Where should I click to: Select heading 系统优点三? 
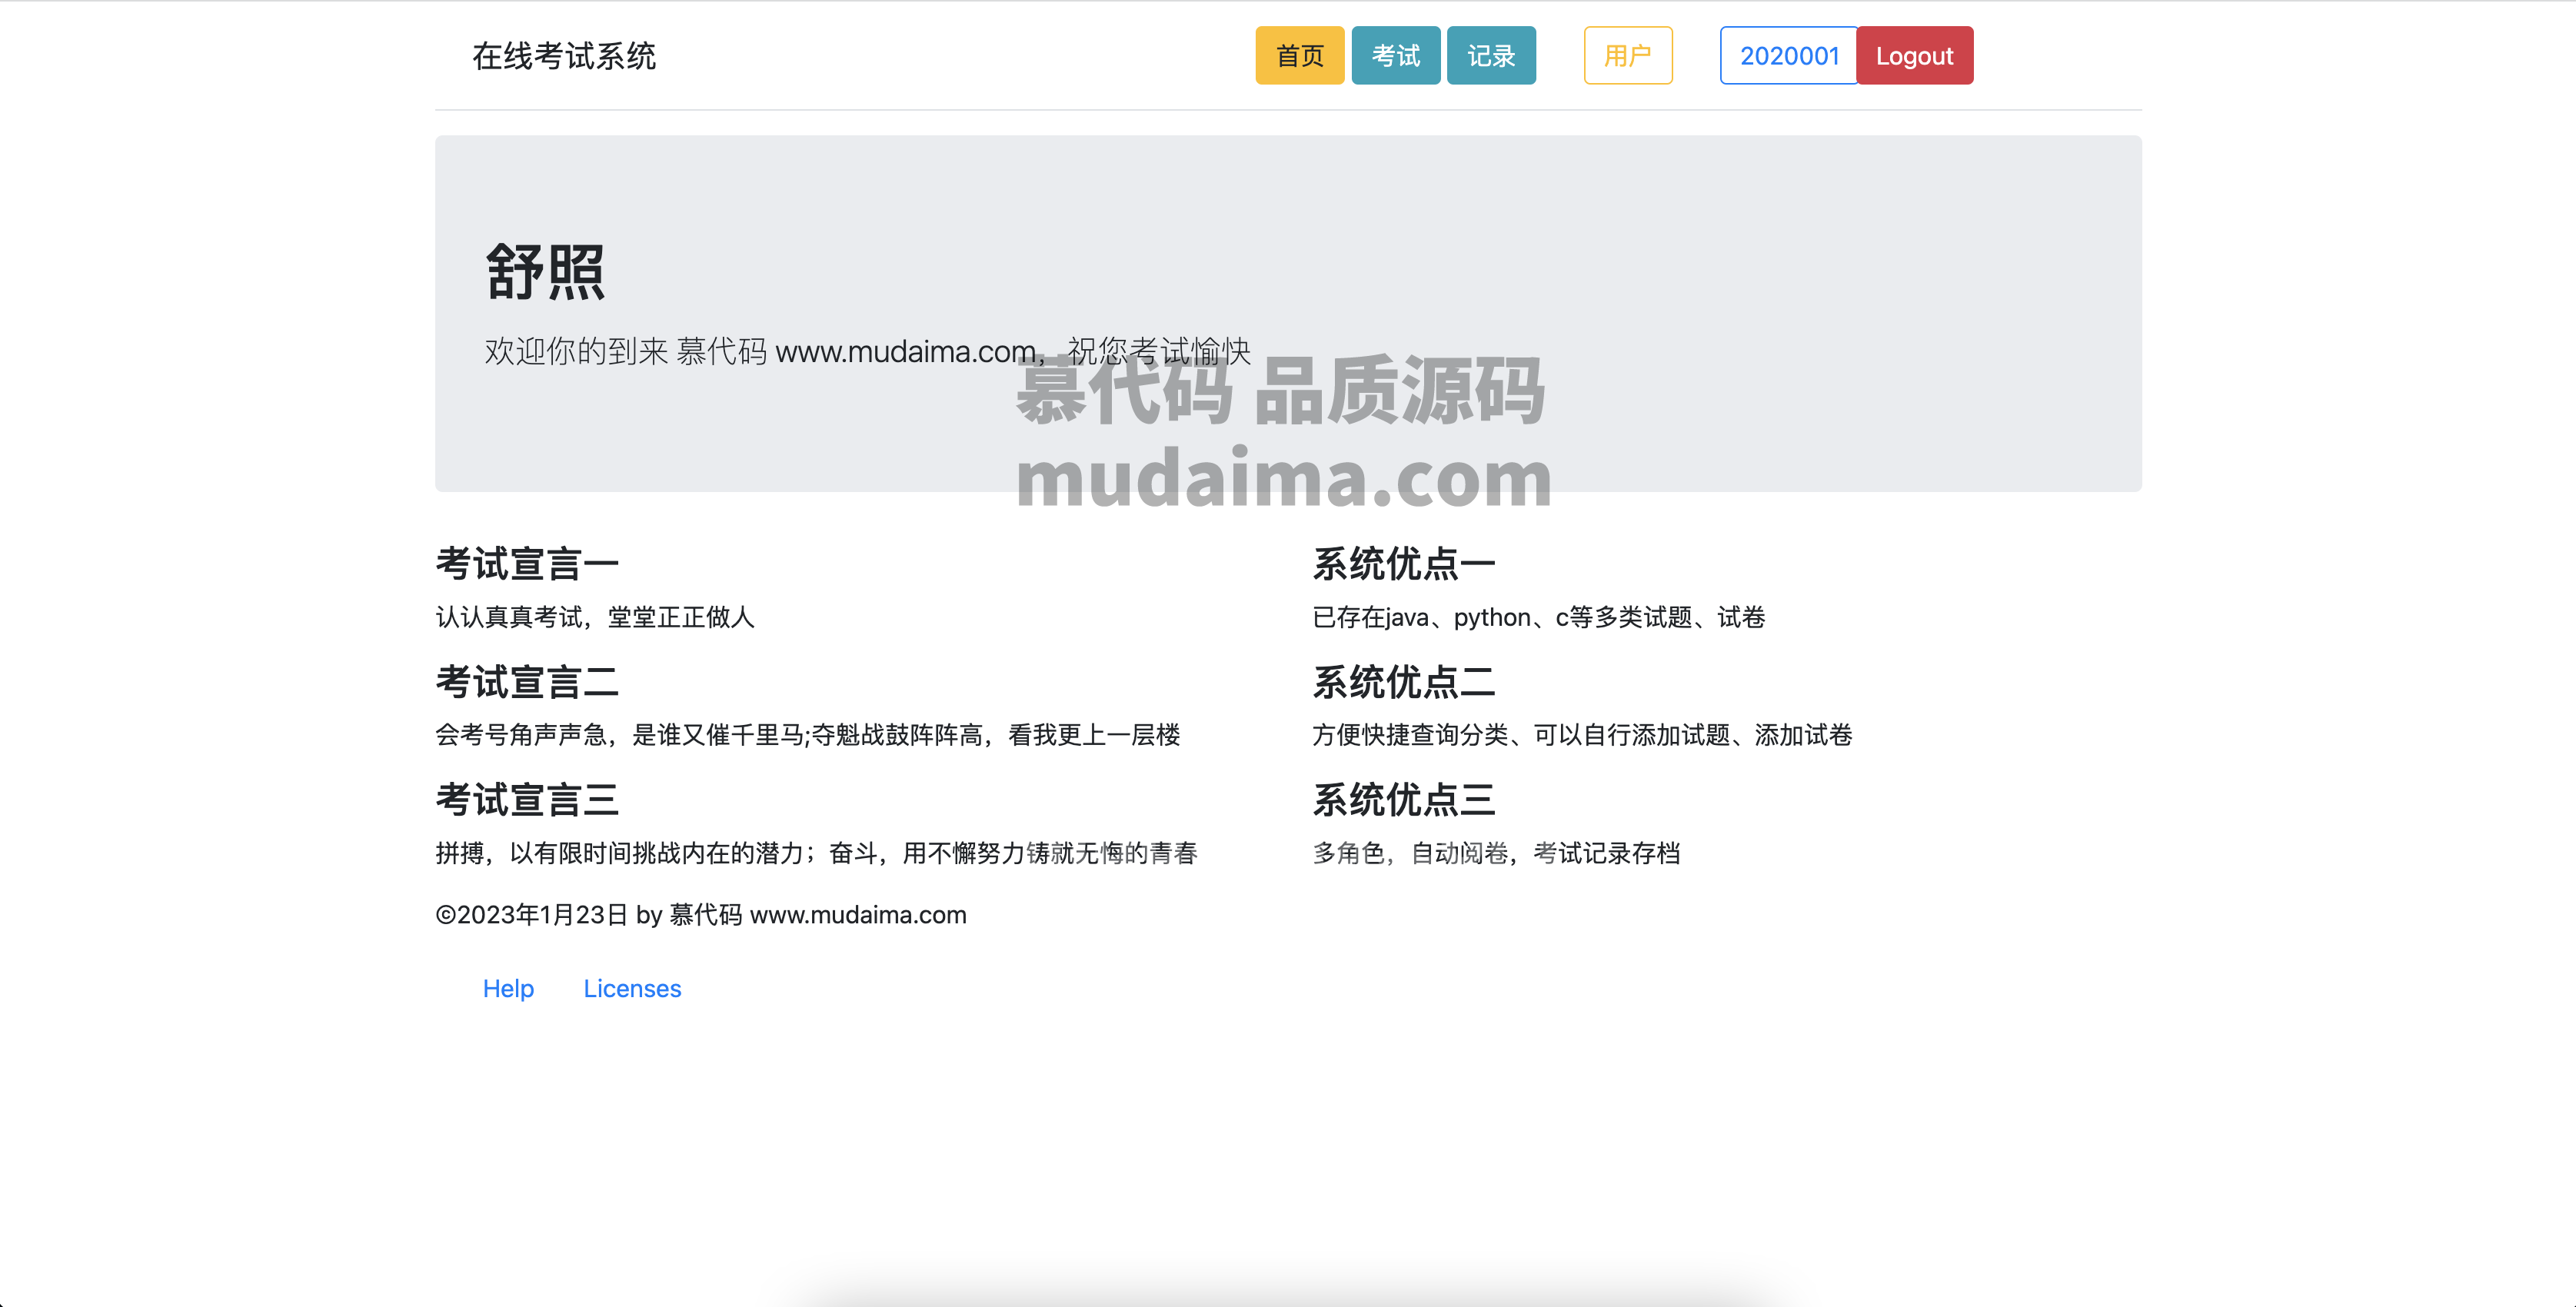pyautogui.click(x=1404, y=800)
